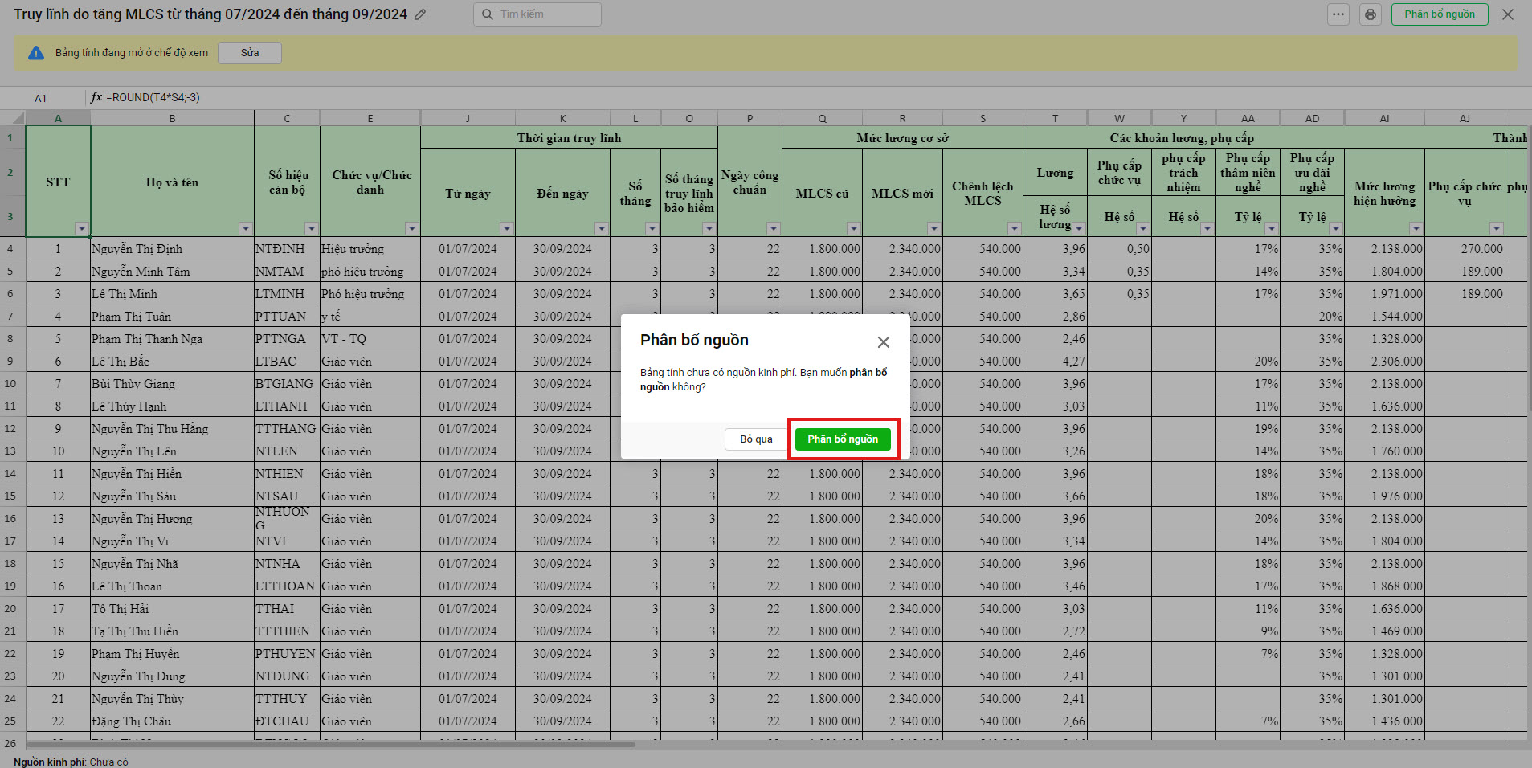The image size is (1532, 768).
Task: Focus the Tìm kiếm search field
Action: click(x=537, y=14)
